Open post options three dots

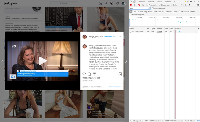point(120,37)
